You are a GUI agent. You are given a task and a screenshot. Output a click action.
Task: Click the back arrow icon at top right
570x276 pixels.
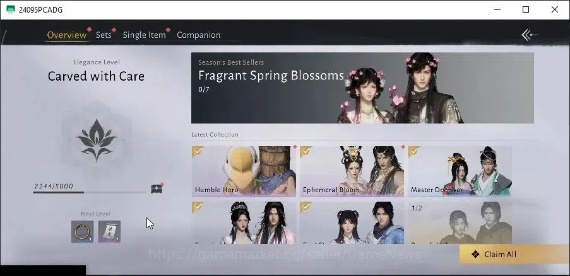coord(529,35)
